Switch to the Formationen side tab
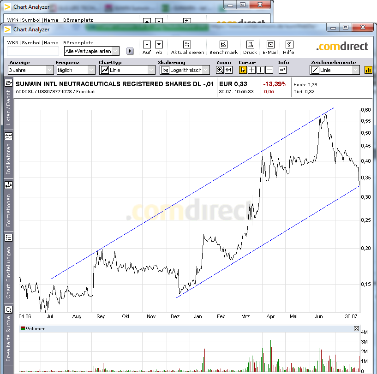The image size is (377, 374). coord(8,210)
